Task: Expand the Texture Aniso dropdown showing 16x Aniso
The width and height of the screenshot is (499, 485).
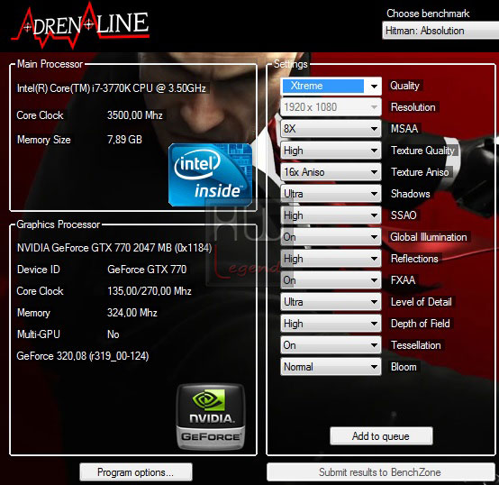Action: (x=331, y=172)
